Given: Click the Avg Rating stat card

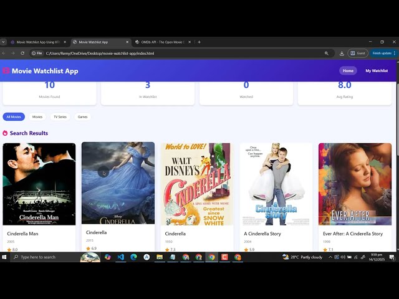Looking at the screenshot, I should [345, 93].
